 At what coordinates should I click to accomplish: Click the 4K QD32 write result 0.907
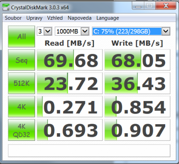tap(137, 130)
